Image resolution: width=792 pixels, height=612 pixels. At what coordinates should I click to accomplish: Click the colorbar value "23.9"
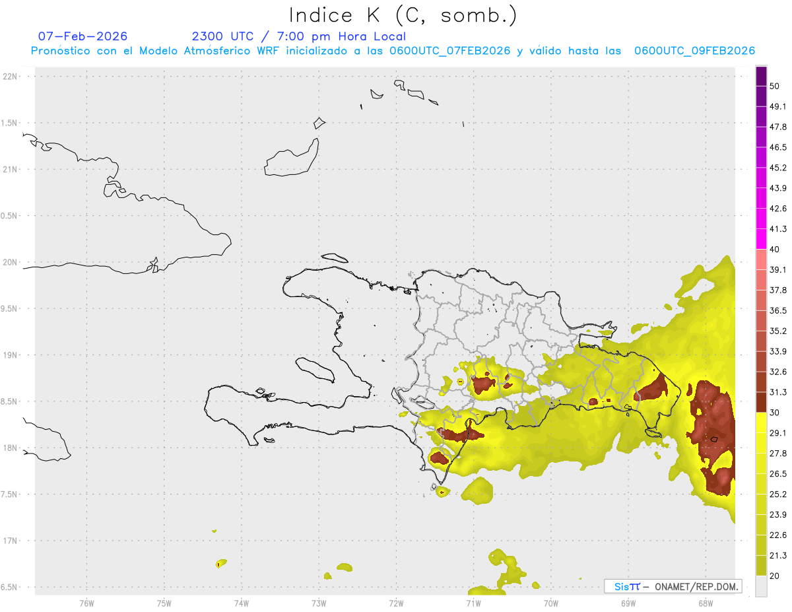pos(778,516)
